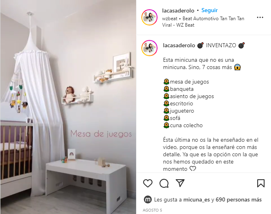Like the post with the heart icon

click(148, 183)
